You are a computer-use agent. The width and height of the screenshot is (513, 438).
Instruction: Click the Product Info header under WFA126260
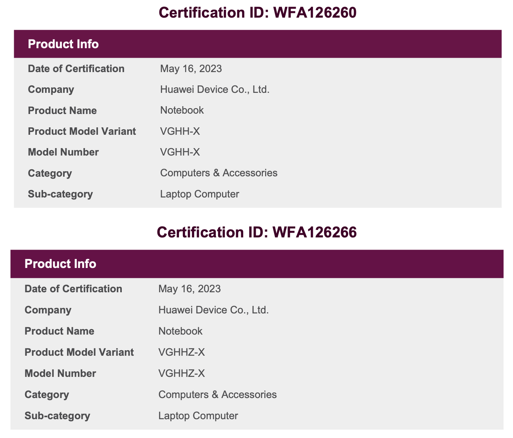pyautogui.click(x=63, y=44)
